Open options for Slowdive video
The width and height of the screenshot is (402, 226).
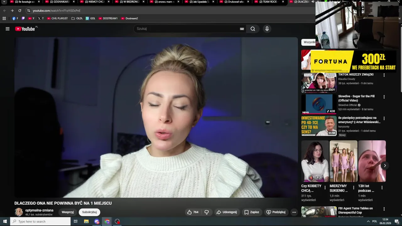pyautogui.click(x=384, y=97)
